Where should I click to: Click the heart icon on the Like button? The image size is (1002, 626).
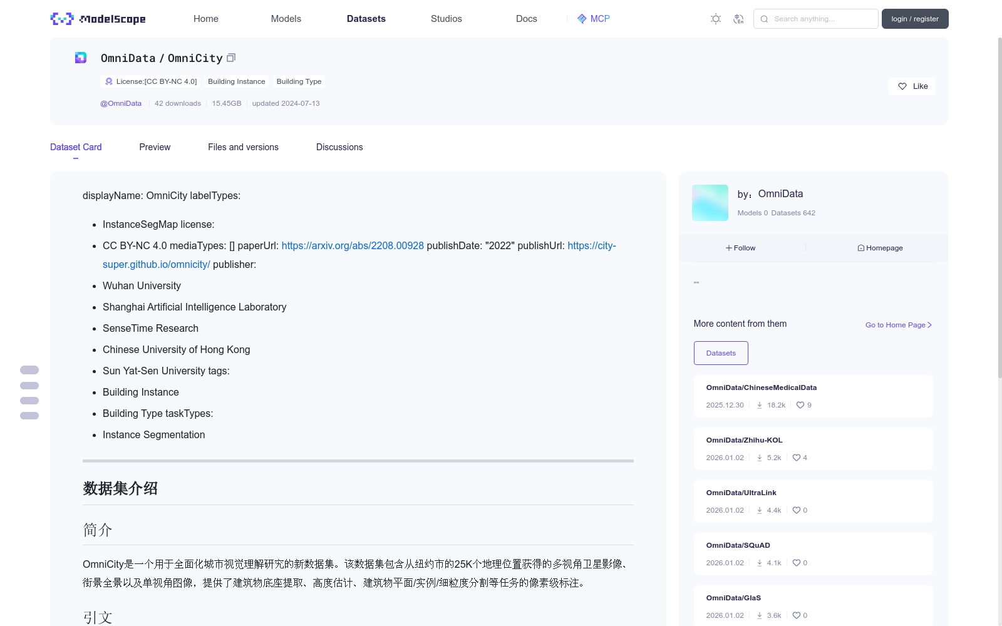tap(902, 86)
